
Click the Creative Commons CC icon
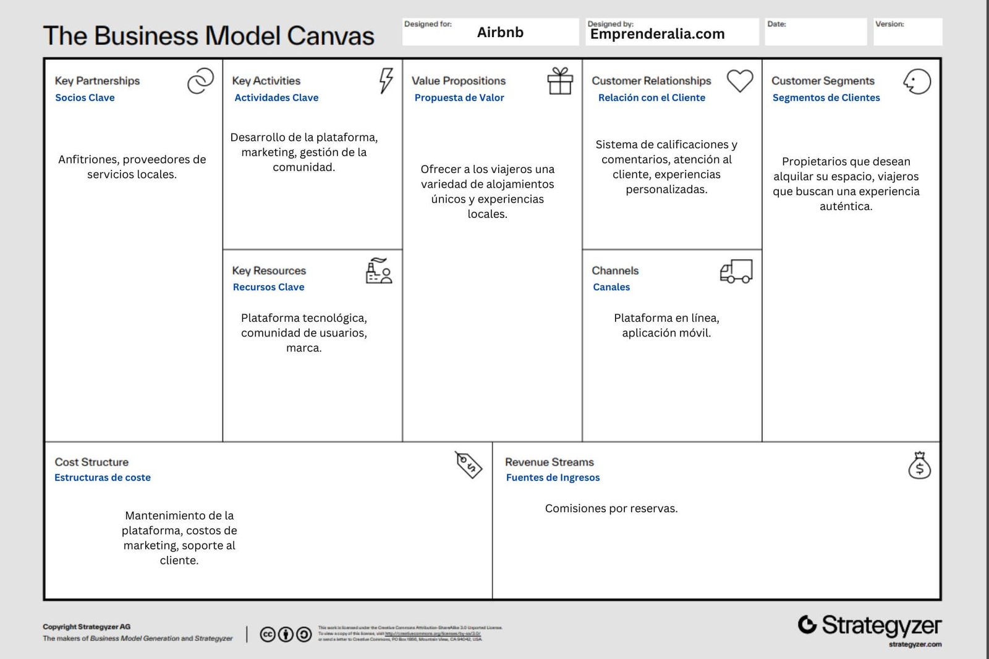tap(268, 634)
